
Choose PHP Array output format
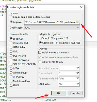pos(17,77)
